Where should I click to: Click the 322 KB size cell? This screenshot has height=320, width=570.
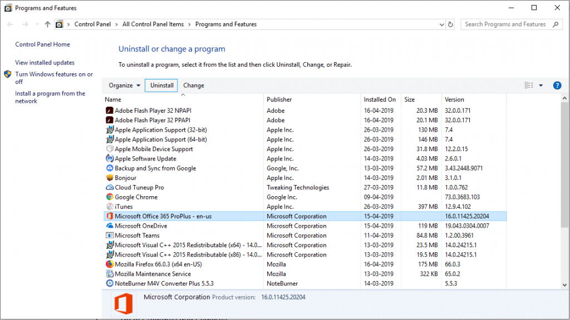point(429,274)
